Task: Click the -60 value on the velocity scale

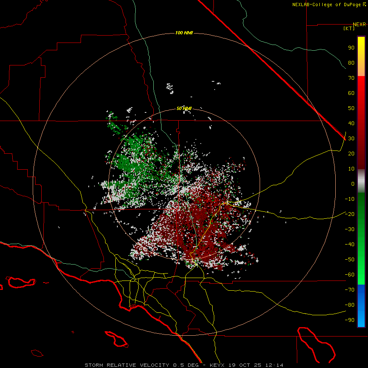Action: coord(350,275)
